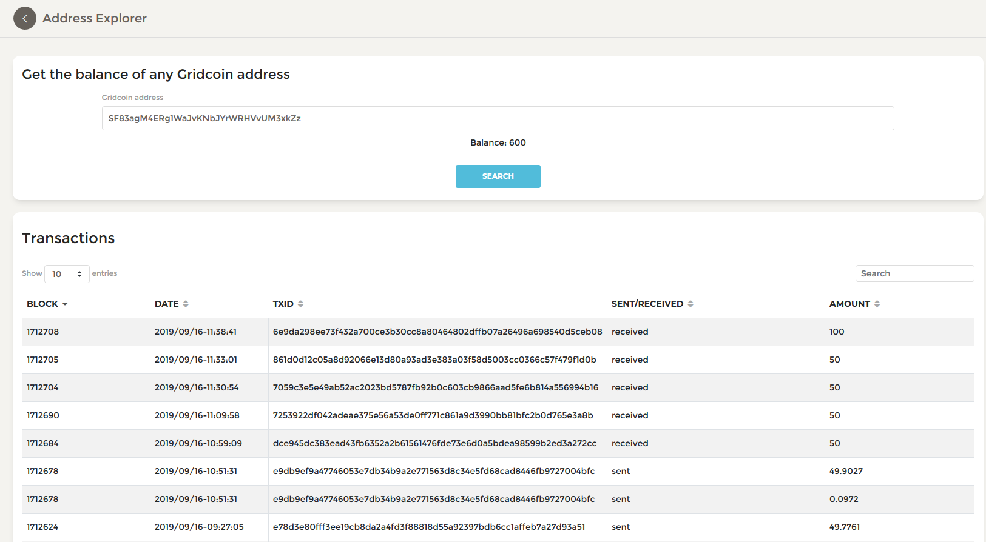The height and width of the screenshot is (542, 986).
Task: Go back using the arrow button
Action: 25,18
